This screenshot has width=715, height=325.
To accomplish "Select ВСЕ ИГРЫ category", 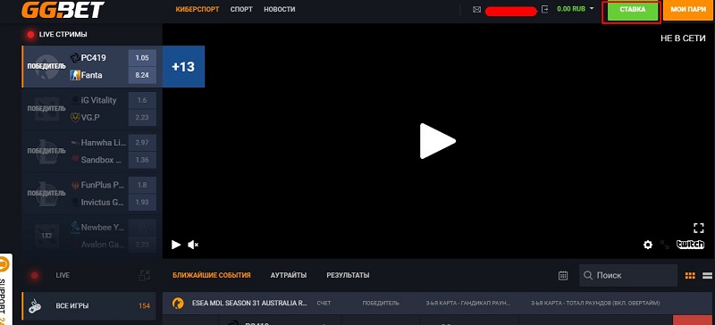I will click(88, 306).
